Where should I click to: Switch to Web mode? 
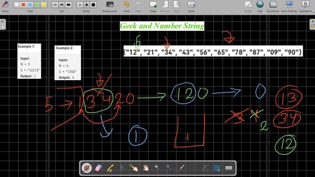[260, 6]
